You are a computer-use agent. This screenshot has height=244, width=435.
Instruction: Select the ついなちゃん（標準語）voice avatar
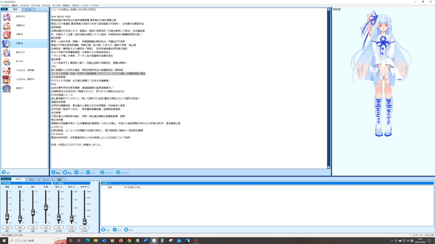[x=7, y=70]
